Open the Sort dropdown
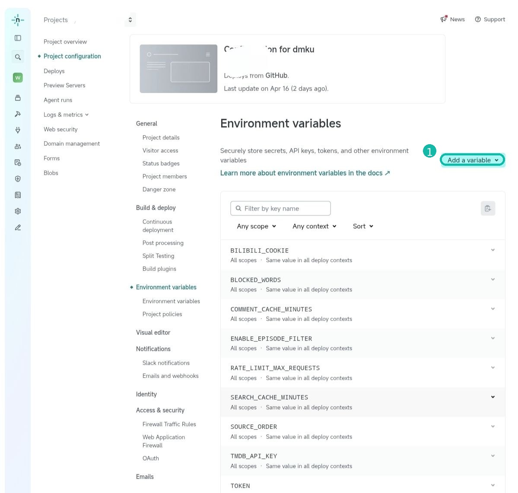The height and width of the screenshot is (493, 518). coord(362,226)
